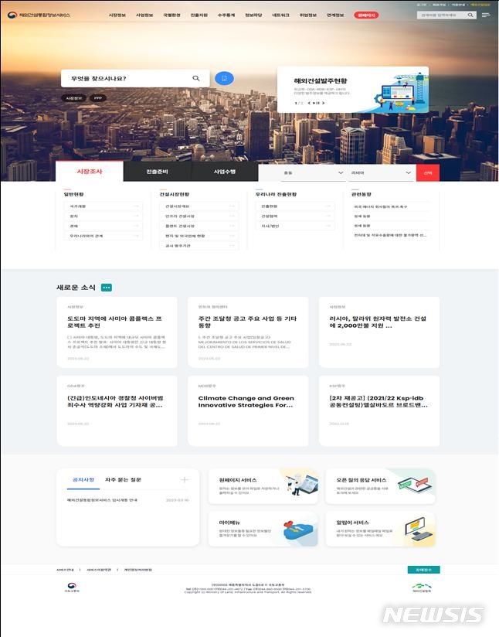This screenshot has width=499, height=637.
Task: Click the magnifier in '무엇을 찾으시나요?' search bar
Action: tap(196, 78)
